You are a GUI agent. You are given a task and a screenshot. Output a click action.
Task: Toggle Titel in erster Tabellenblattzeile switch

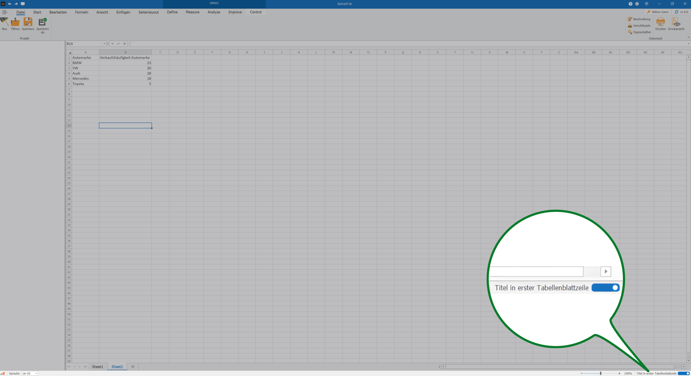(683, 373)
